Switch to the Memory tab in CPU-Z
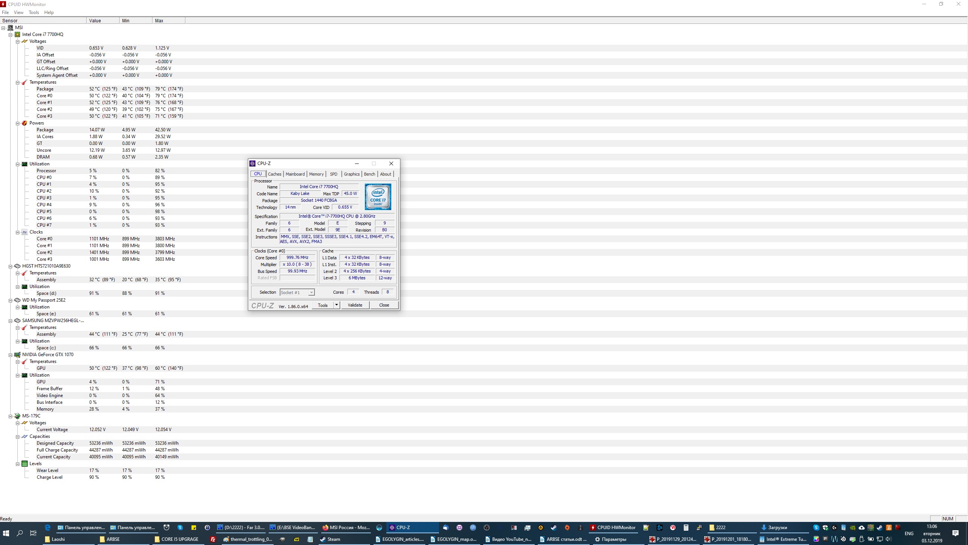968x545 pixels. point(316,174)
